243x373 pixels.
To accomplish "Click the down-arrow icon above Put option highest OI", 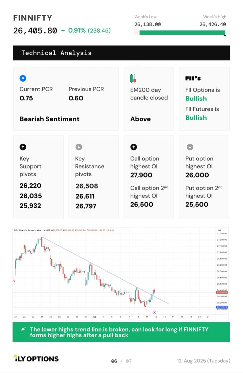I will 190,147.
